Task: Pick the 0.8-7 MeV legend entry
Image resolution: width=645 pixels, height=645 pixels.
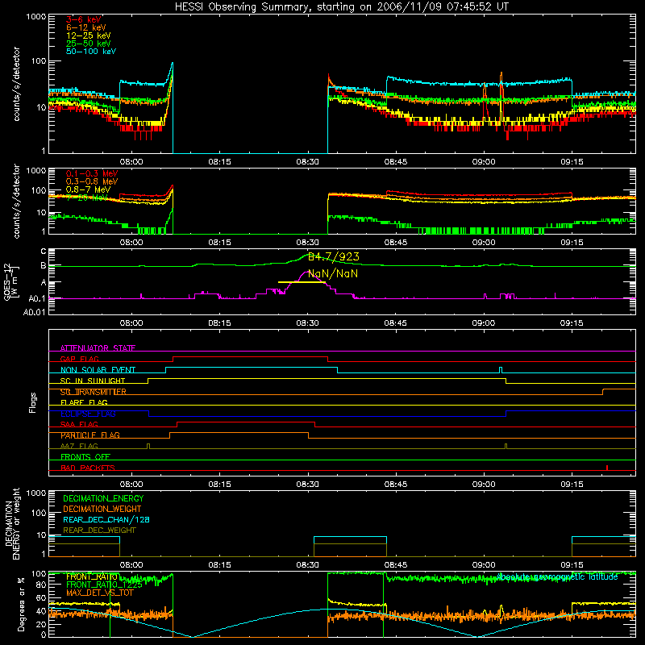Action: (88, 189)
